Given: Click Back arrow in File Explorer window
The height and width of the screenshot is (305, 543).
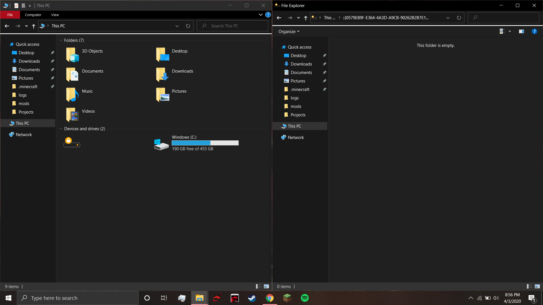Looking at the screenshot, I should click(x=279, y=18).
